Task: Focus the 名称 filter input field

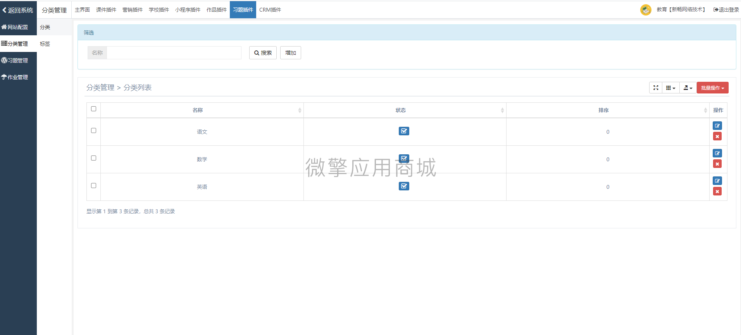Action: [174, 53]
